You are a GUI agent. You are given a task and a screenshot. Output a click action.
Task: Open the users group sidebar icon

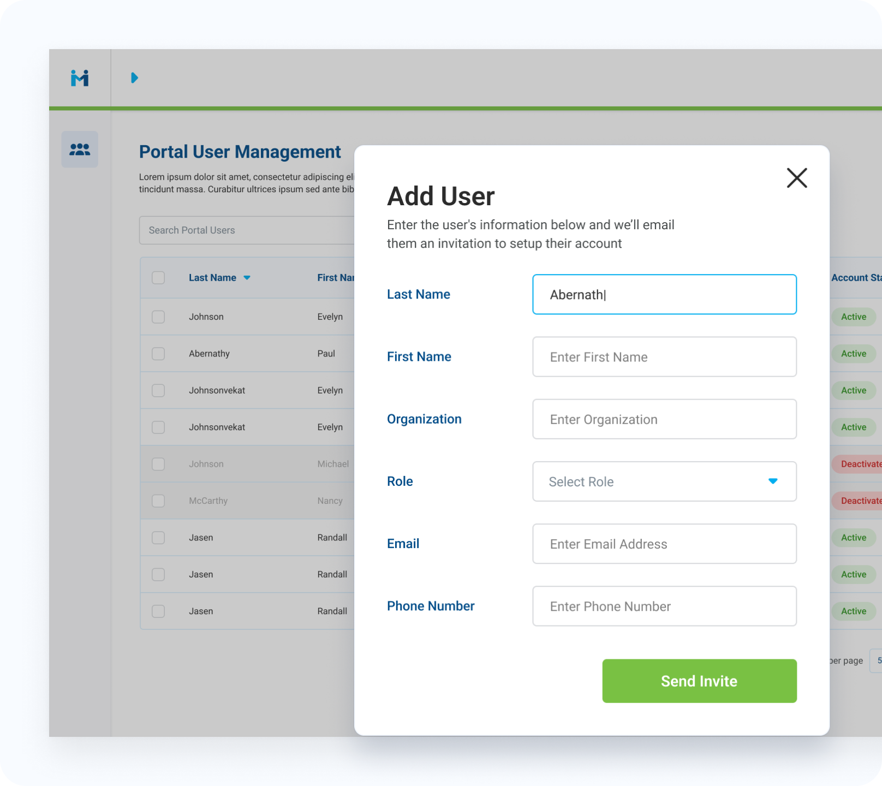80,149
